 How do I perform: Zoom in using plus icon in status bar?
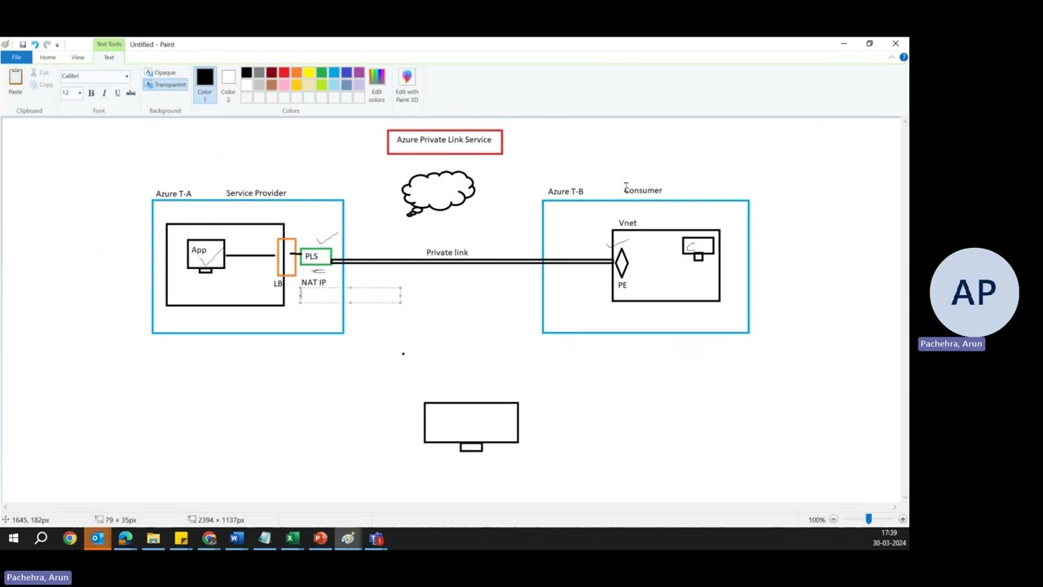pos(902,519)
